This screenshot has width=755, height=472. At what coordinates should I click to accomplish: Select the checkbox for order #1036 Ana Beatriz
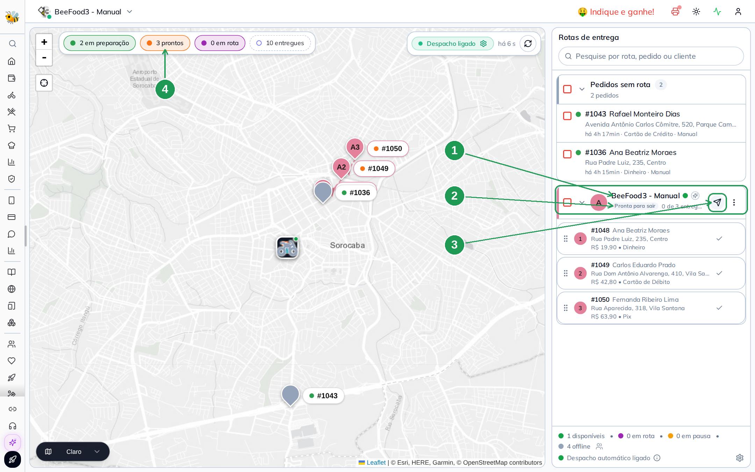[567, 154]
